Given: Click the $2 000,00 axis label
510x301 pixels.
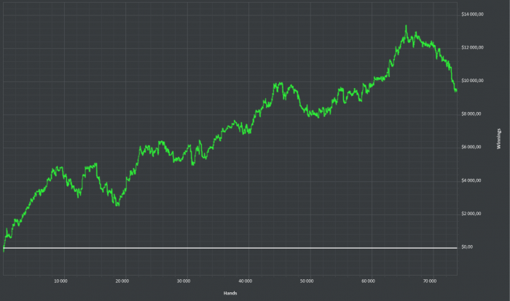Looking at the screenshot, I should tap(471, 213).
